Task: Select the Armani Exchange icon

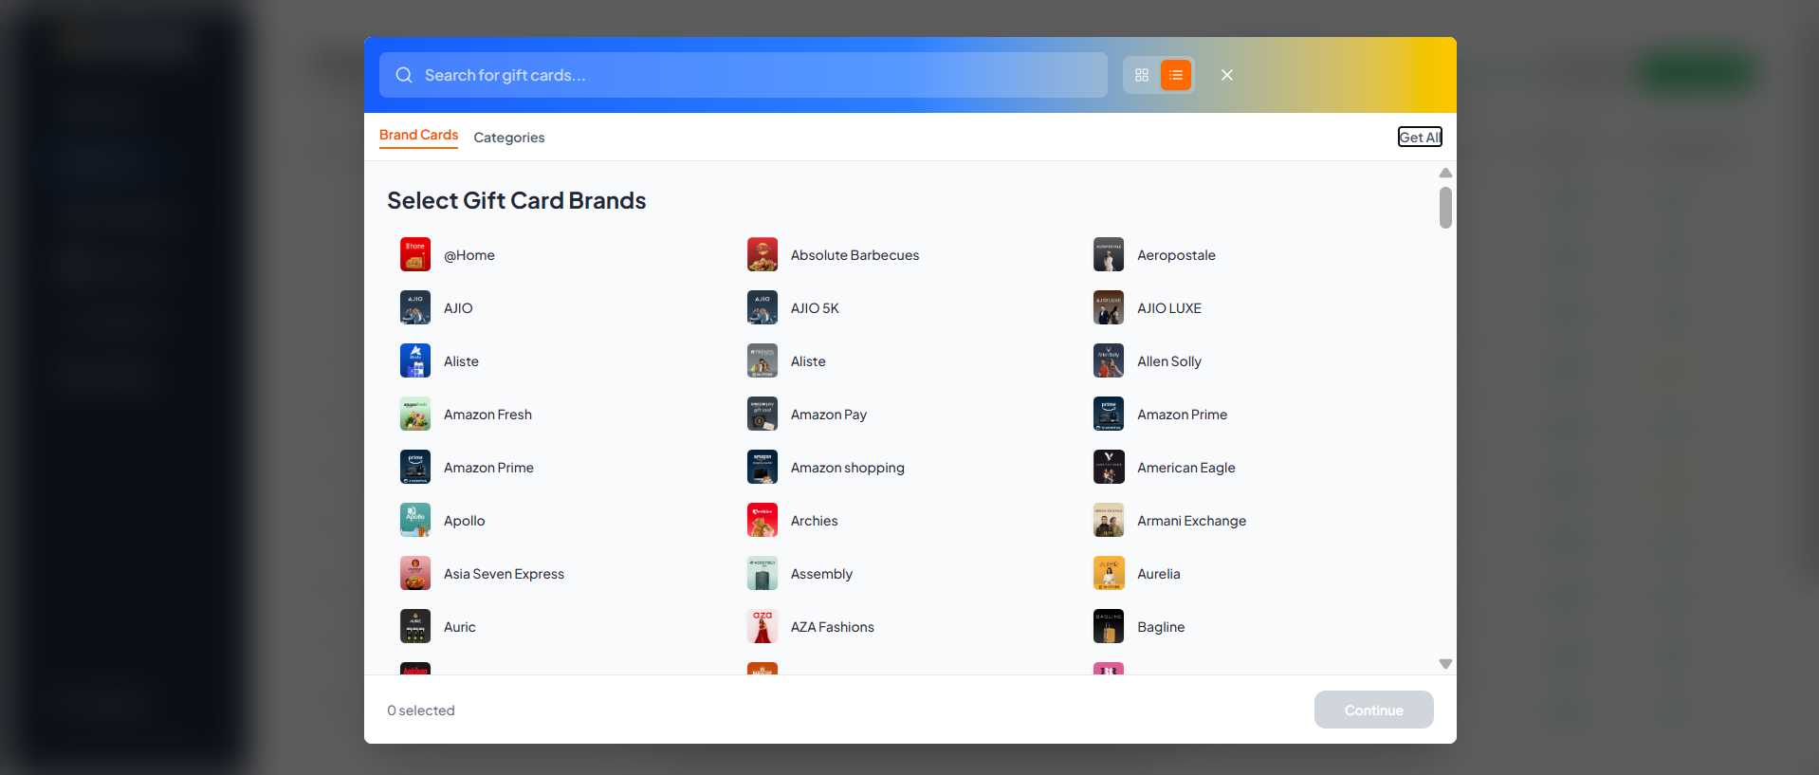Action: point(1109,520)
